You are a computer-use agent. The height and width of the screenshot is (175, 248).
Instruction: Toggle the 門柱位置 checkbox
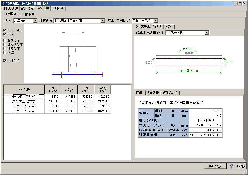5,61
